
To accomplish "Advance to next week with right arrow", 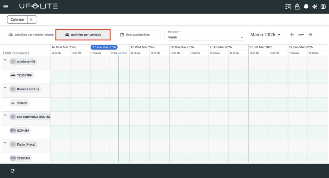I will pos(310,35).
